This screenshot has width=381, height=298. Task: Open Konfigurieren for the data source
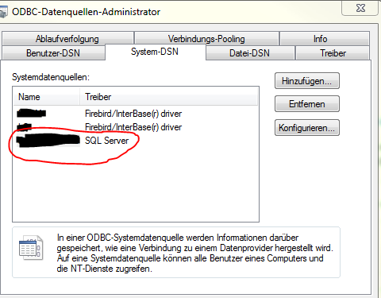point(307,128)
